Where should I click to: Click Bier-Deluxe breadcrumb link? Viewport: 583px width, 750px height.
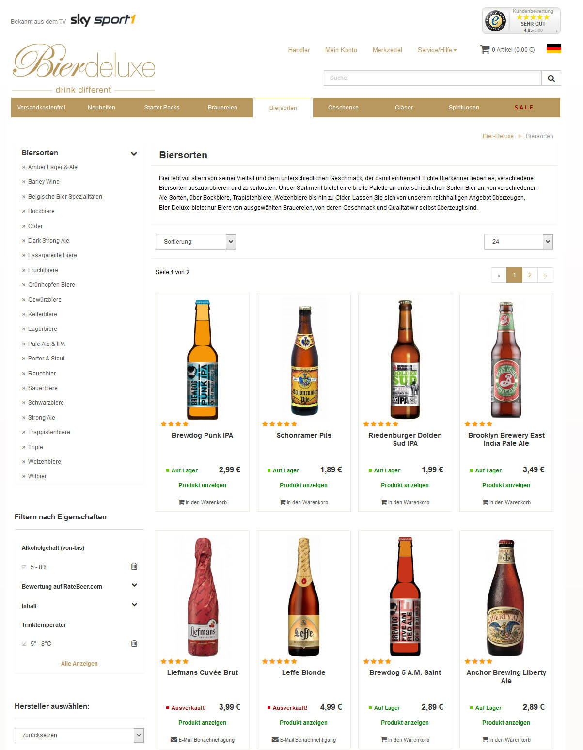pyautogui.click(x=498, y=136)
